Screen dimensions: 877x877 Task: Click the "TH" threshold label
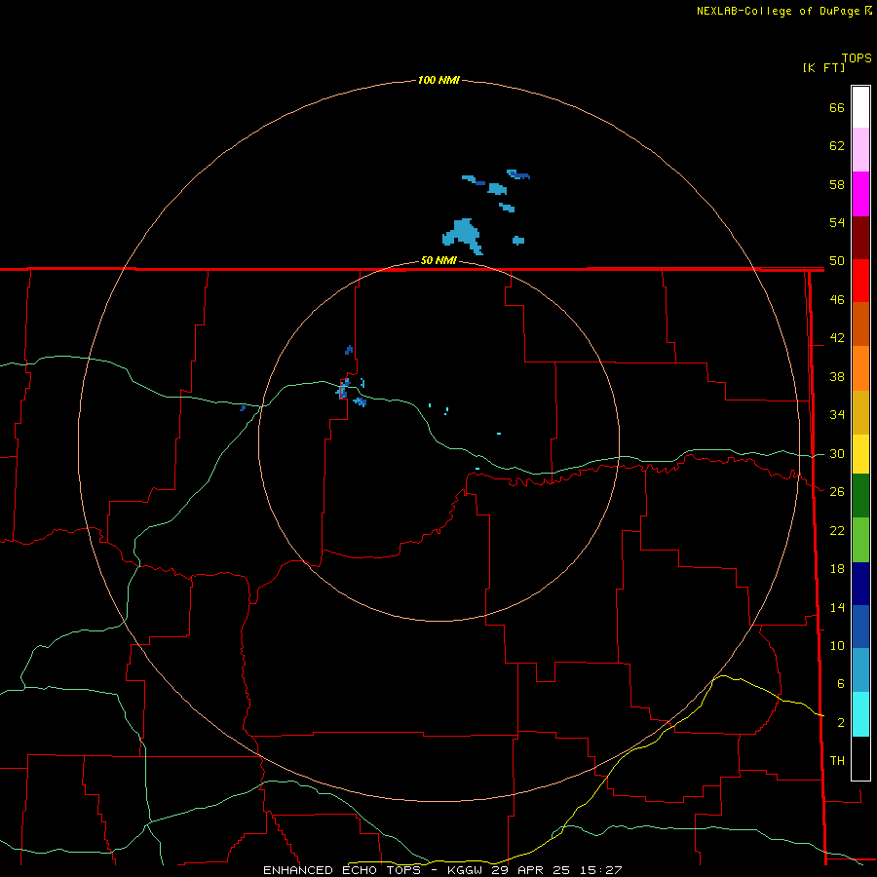tap(837, 761)
